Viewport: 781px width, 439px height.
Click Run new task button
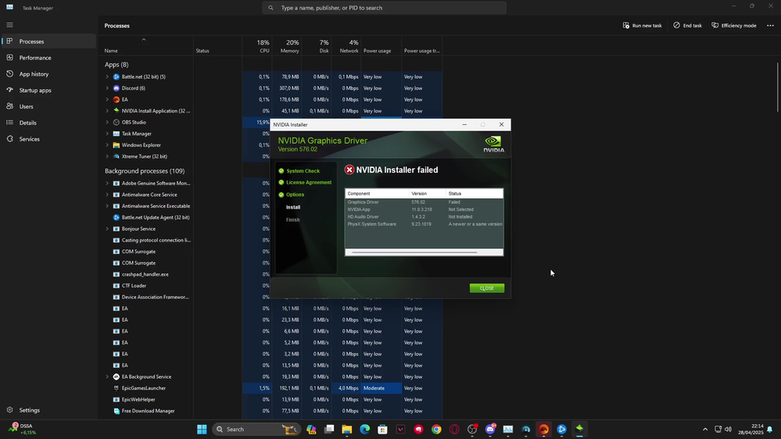coord(642,25)
